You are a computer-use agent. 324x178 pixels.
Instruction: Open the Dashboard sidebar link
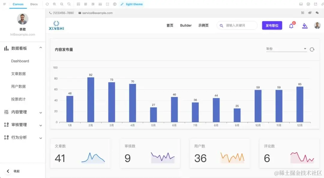[20, 61]
